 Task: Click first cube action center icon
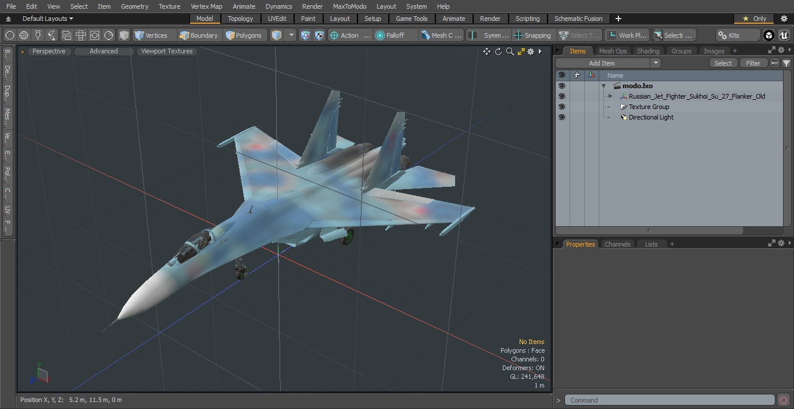coord(306,35)
